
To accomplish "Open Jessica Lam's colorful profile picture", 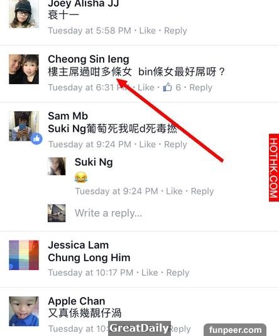I will click(24, 255).
